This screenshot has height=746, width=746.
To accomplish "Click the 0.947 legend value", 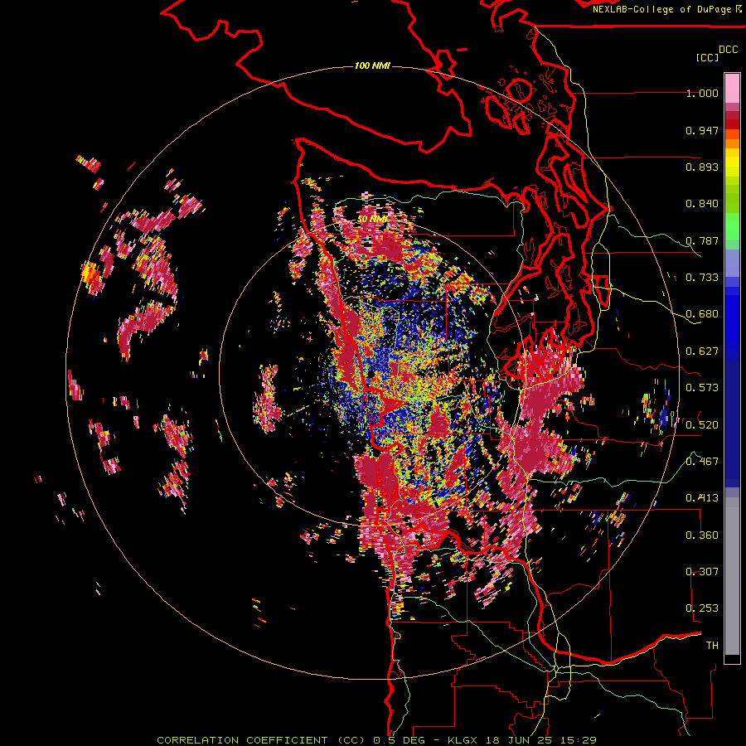I will pyautogui.click(x=702, y=130).
